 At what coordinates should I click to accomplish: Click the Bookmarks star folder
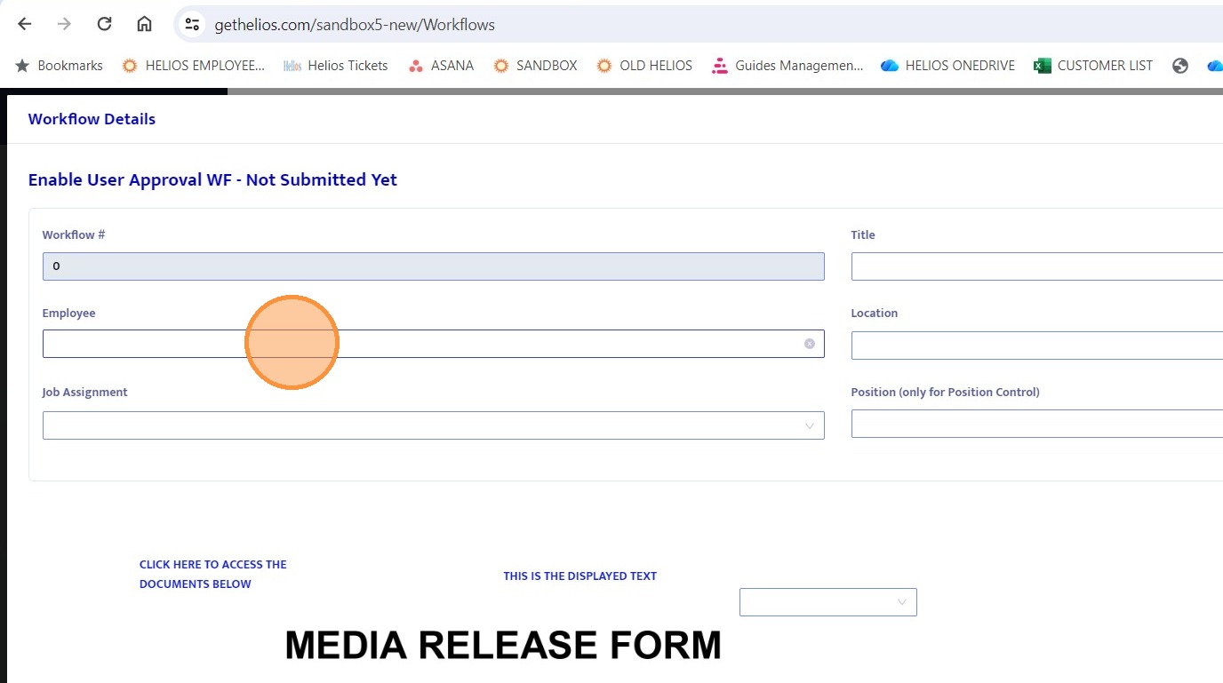(59, 65)
